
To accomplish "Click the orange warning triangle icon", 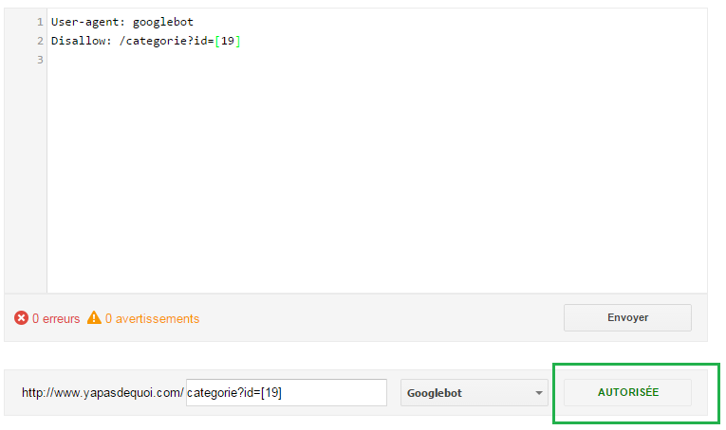I will coord(94,318).
